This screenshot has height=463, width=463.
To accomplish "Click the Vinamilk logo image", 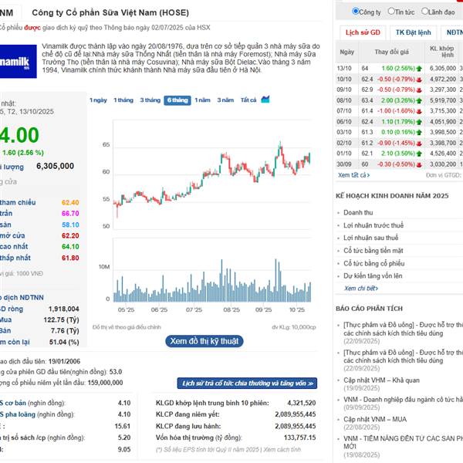I will point(12,61).
